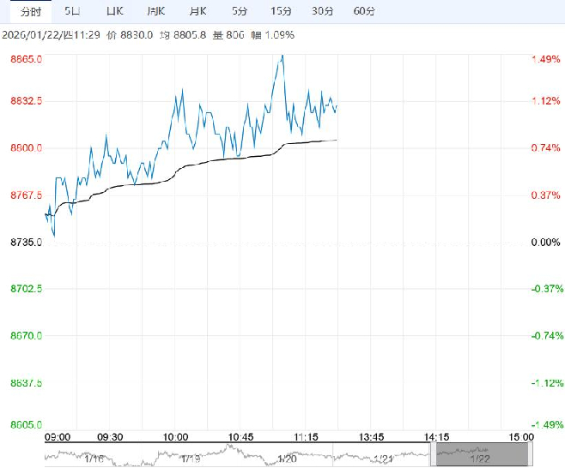Select the 日K daily candlestick tab
The height and width of the screenshot is (468, 565).
pos(113,11)
